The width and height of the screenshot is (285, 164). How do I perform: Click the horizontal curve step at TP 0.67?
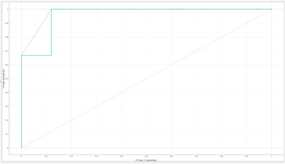click(x=36, y=55)
